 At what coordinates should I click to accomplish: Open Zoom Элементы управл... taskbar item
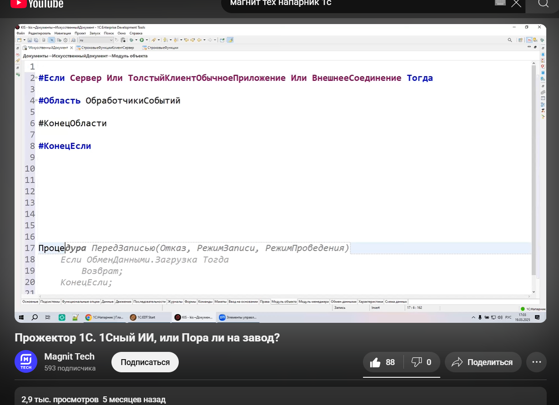(x=238, y=317)
